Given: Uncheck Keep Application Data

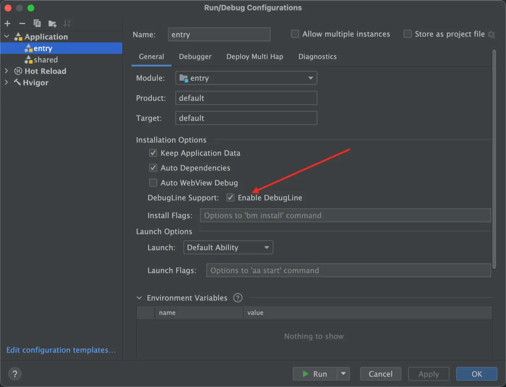Looking at the screenshot, I should (153, 153).
